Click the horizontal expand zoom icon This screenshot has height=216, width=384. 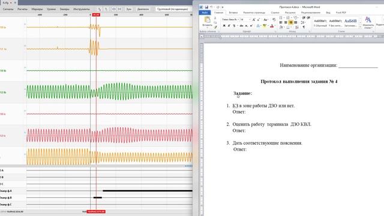pyautogui.click(x=113, y=9)
